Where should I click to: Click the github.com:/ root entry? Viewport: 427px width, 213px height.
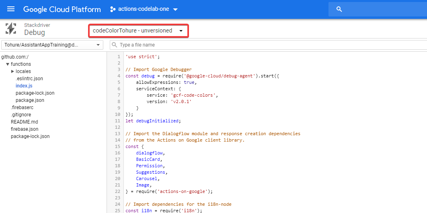pyautogui.click(x=15, y=57)
